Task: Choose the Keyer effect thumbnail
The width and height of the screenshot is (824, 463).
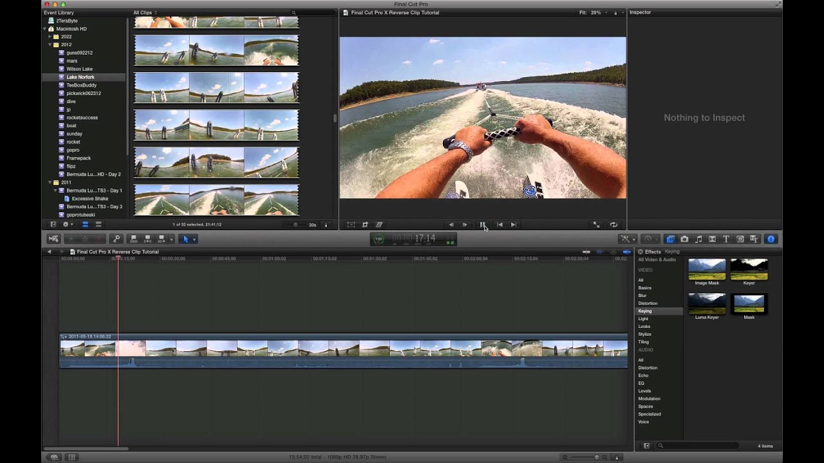Action: [749, 269]
